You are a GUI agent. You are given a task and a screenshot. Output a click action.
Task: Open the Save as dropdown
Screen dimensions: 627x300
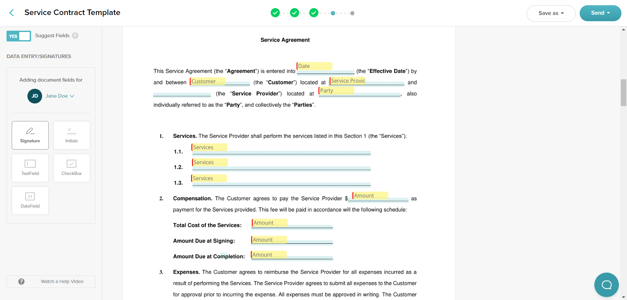[x=551, y=13]
